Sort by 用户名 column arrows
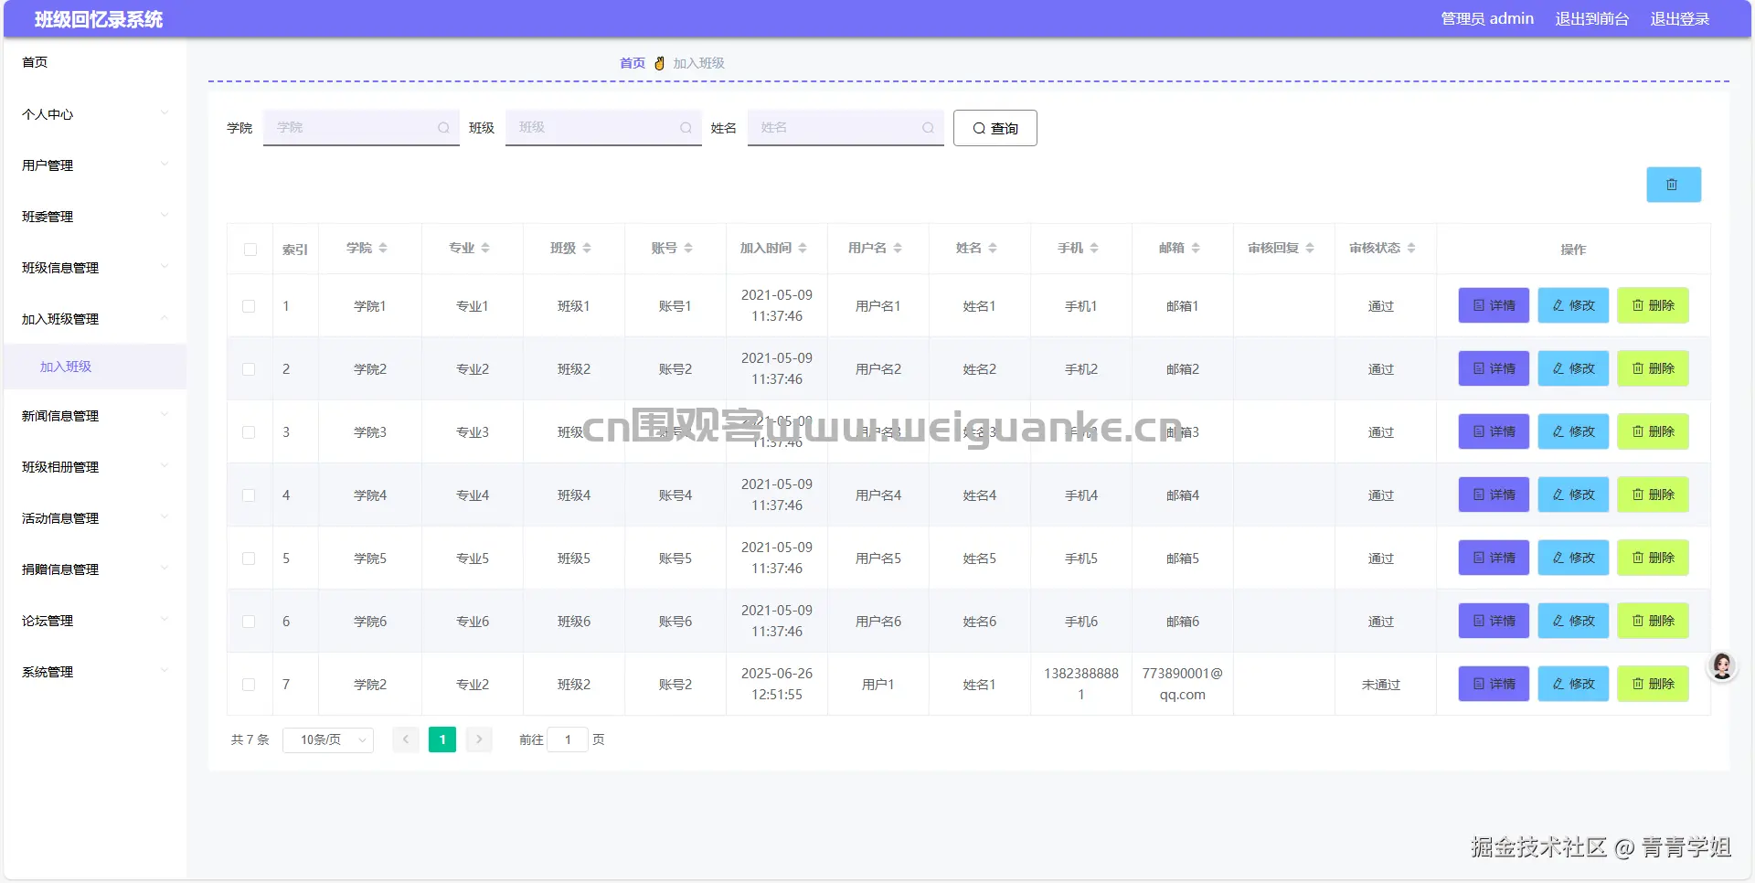1755x883 pixels. tap(898, 248)
